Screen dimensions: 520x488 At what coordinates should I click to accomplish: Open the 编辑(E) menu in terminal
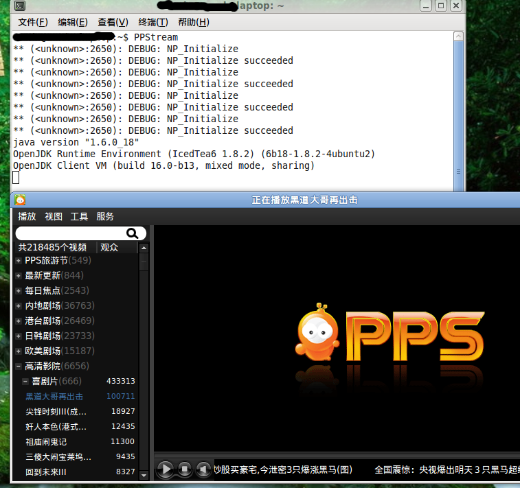[x=73, y=22]
